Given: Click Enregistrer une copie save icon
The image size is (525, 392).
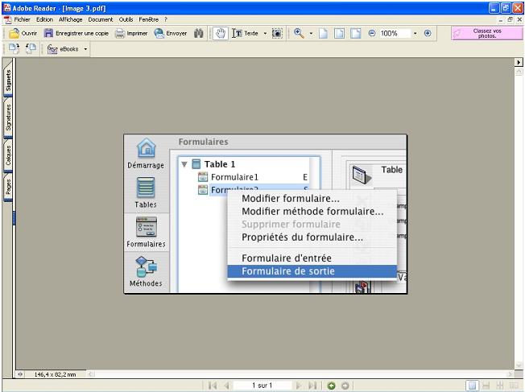Looking at the screenshot, I should coord(49,34).
